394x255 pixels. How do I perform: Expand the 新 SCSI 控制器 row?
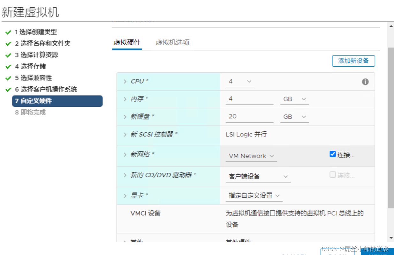coord(125,135)
